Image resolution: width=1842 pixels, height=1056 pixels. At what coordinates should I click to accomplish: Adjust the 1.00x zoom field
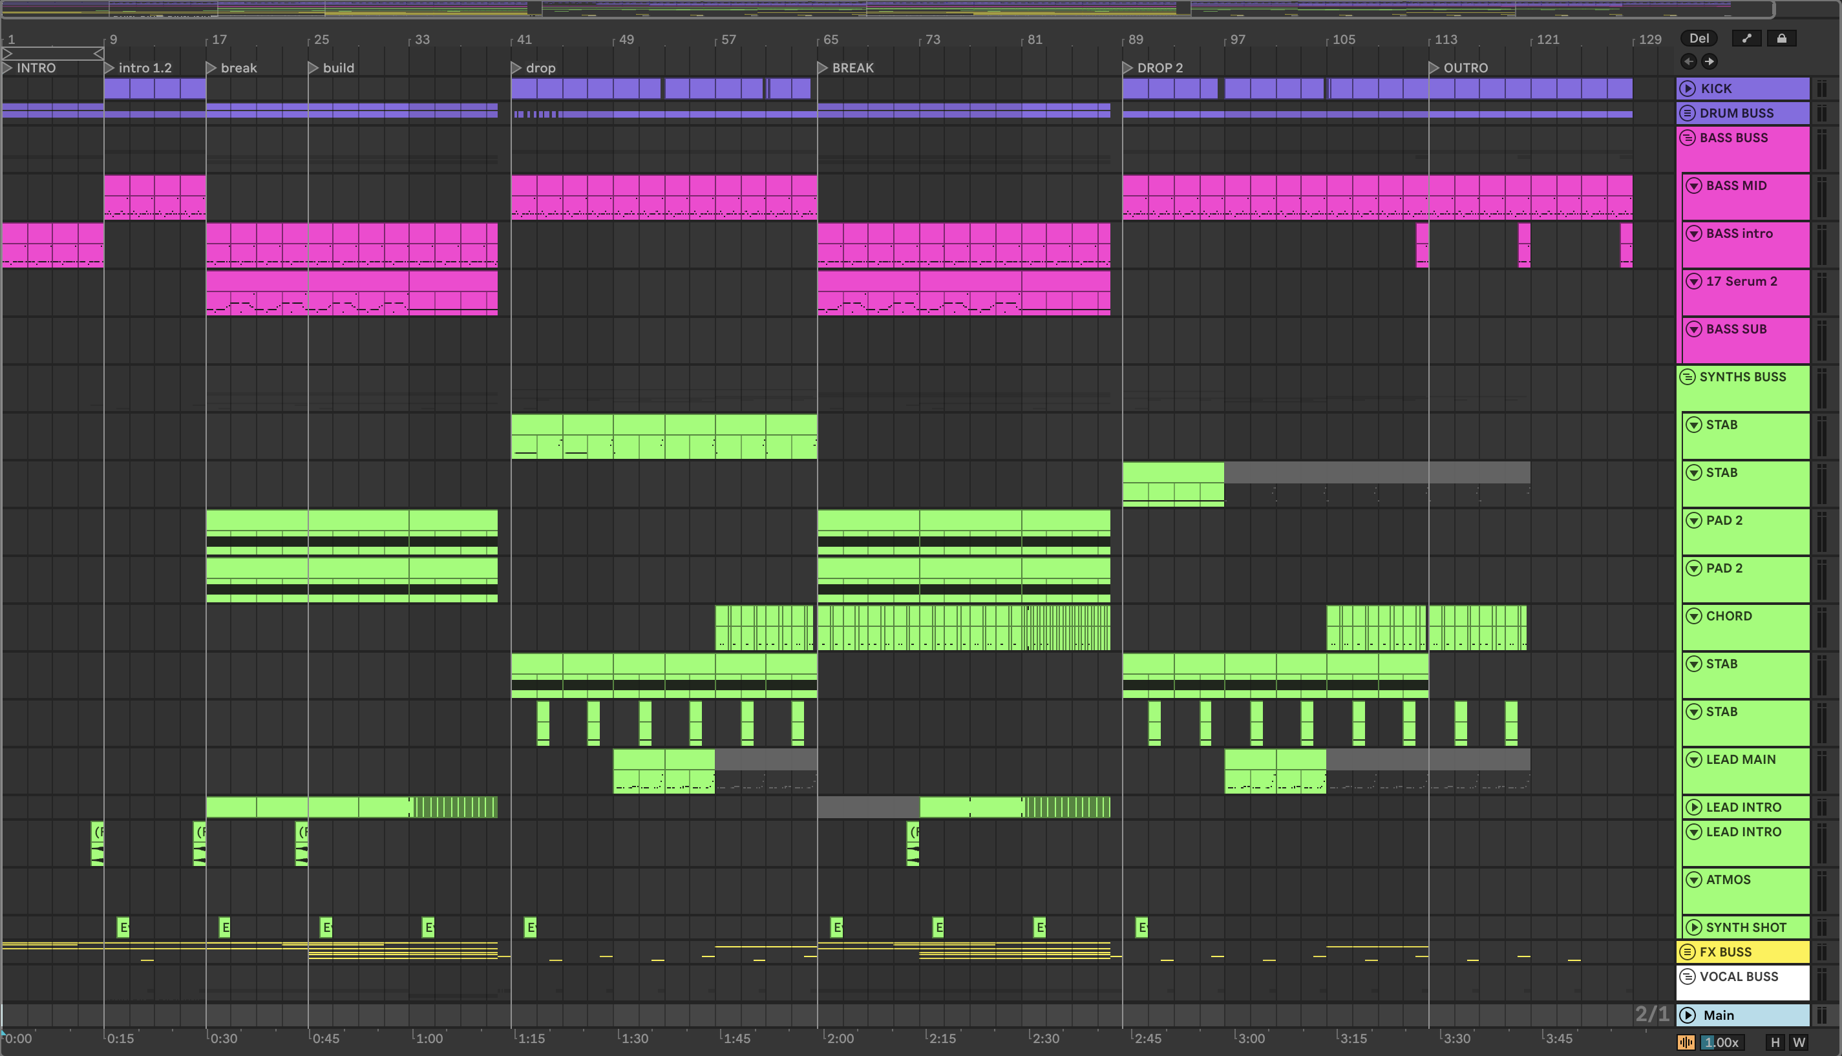point(1721,1042)
